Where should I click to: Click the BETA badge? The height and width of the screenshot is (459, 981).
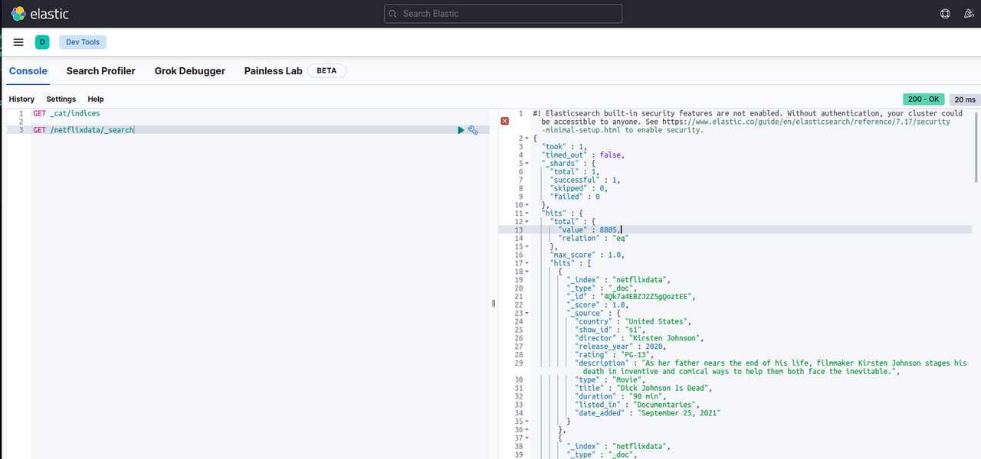[326, 70]
